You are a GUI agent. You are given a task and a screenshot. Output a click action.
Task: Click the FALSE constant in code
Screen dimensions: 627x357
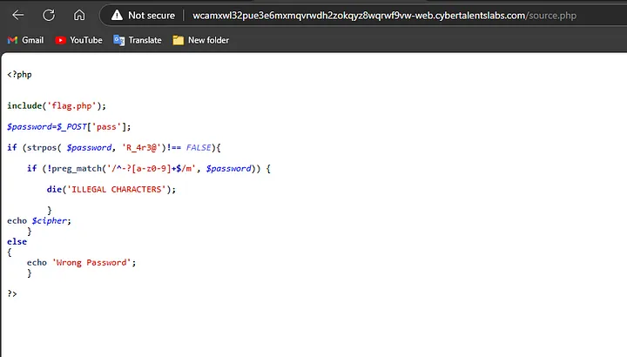pyautogui.click(x=199, y=147)
